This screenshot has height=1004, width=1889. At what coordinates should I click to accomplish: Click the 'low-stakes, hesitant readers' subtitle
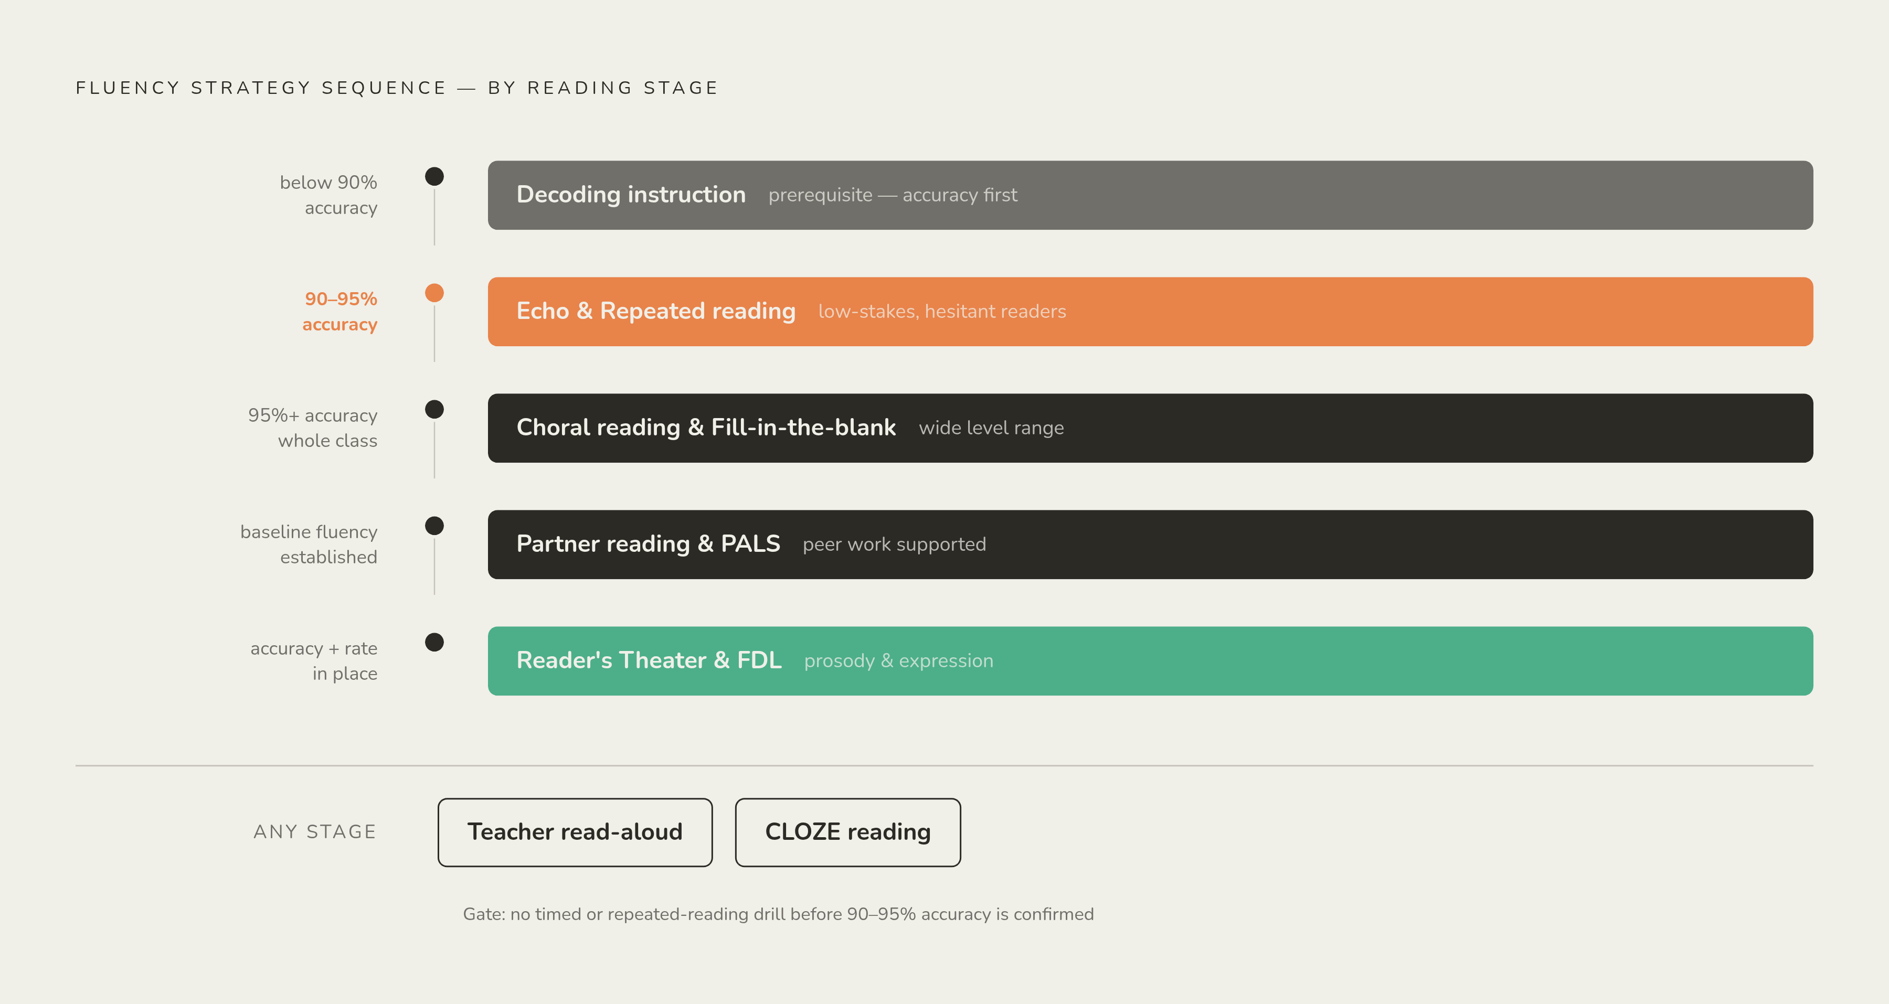coord(941,312)
